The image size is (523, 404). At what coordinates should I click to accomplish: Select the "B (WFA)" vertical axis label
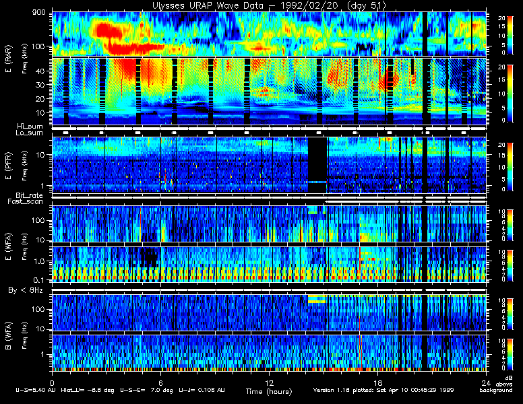[x=8, y=335]
